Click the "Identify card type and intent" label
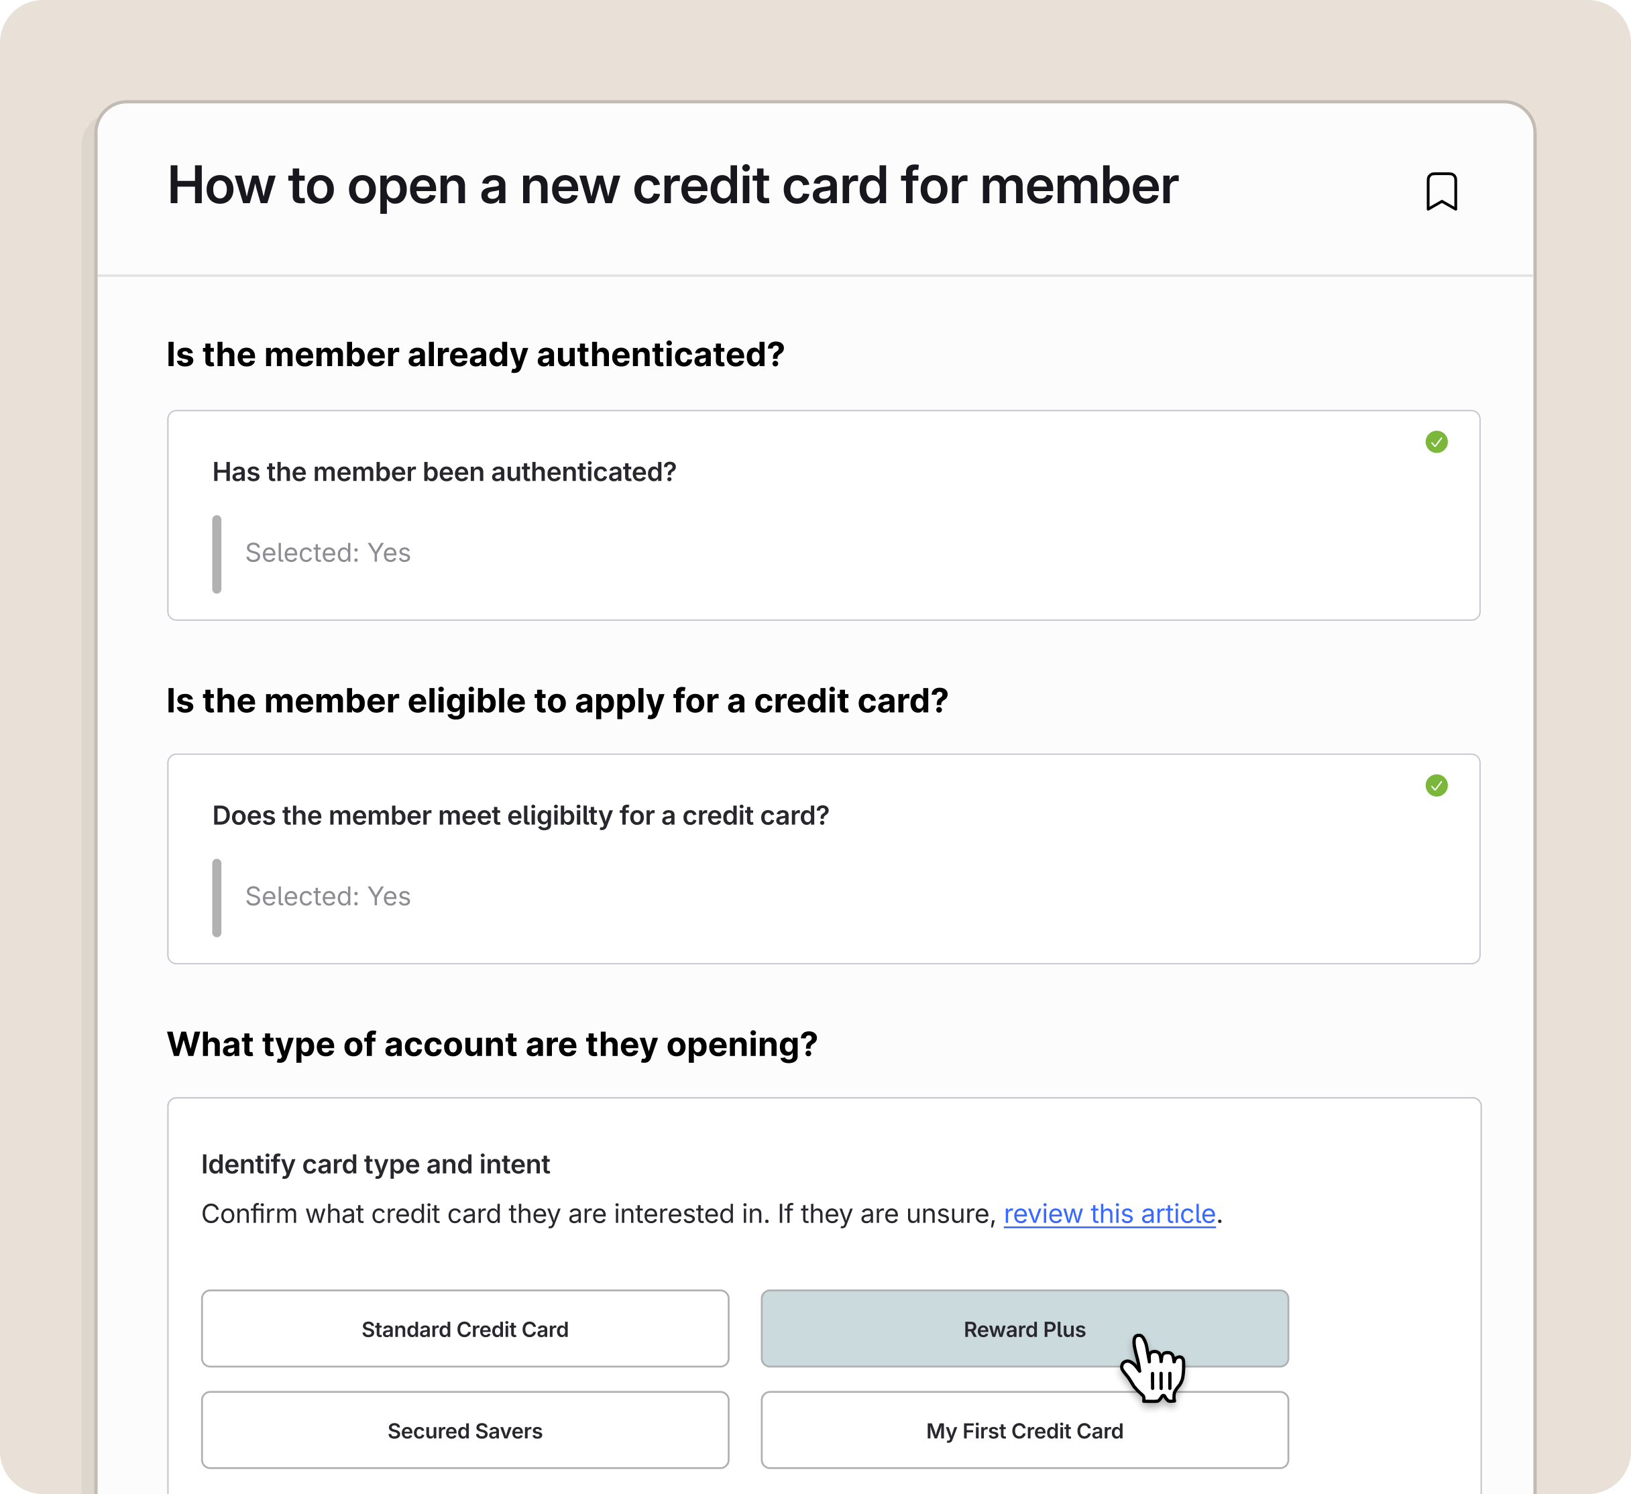This screenshot has width=1631, height=1494. (x=376, y=1164)
